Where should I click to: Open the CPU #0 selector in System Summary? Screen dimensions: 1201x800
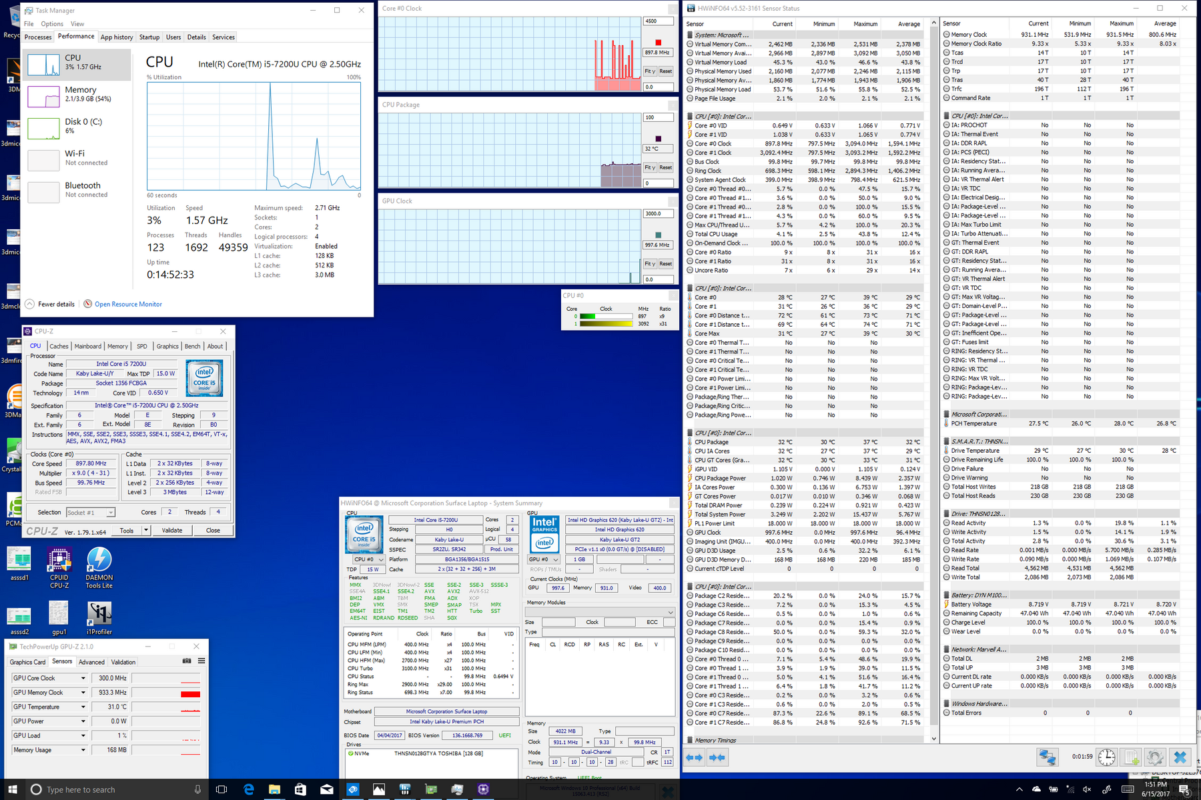click(x=369, y=559)
